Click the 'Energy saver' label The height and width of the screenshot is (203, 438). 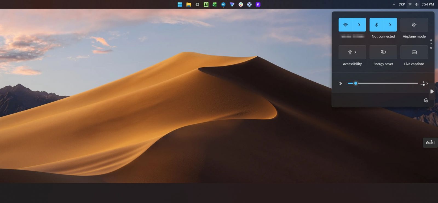click(383, 64)
